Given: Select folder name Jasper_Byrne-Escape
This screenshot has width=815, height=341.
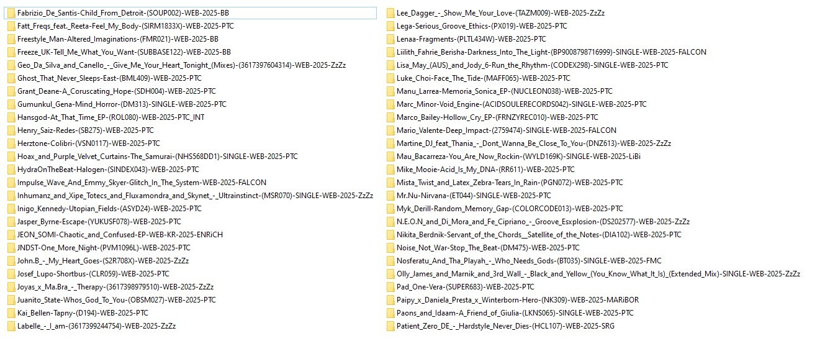Looking at the screenshot, I should point(99,222).
